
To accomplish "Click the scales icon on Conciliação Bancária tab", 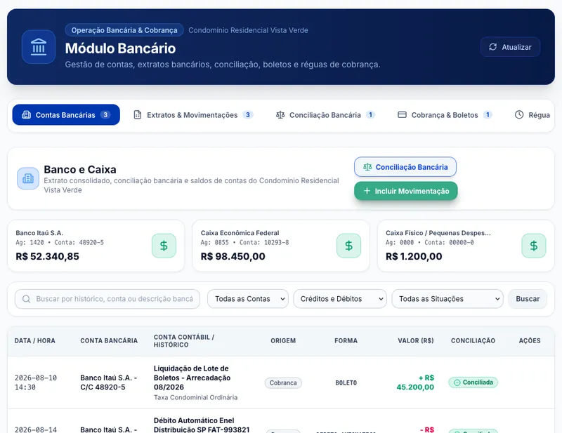I will point(280,114).
